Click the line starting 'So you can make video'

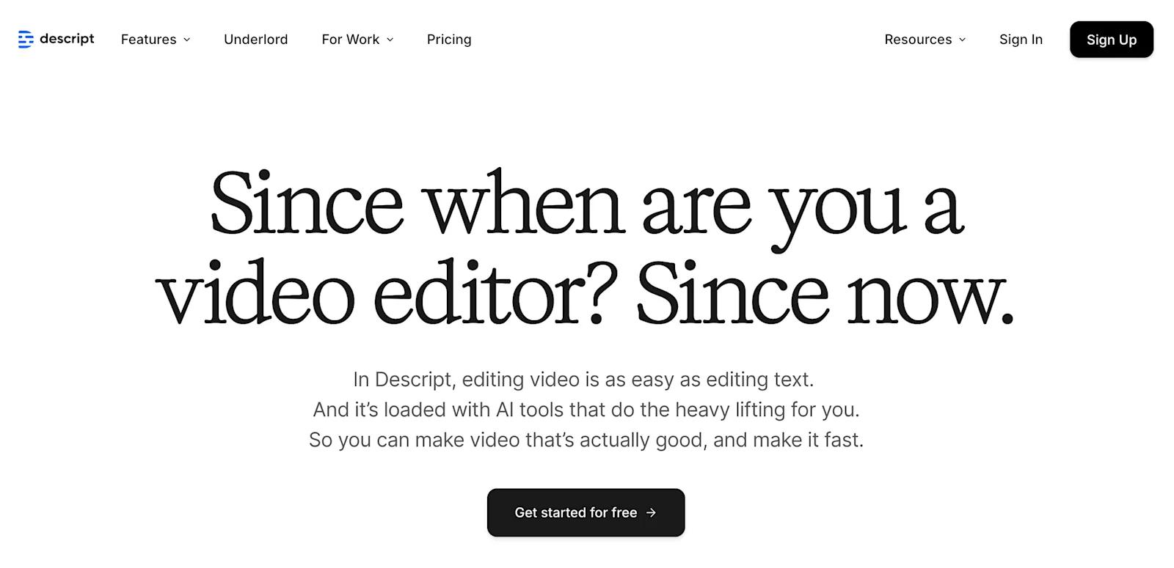586,440
